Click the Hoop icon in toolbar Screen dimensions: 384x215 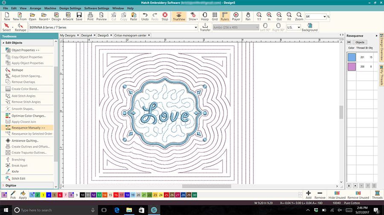pos(204,16)
